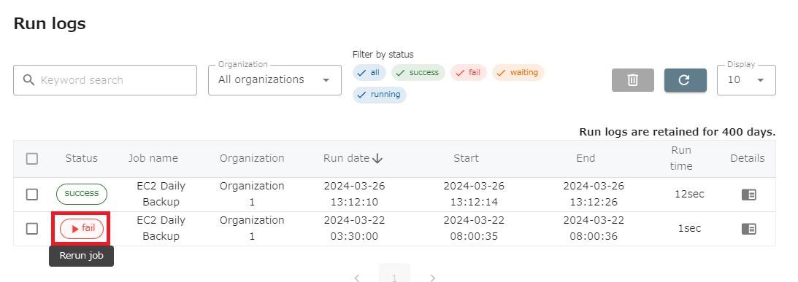Click Run date sort arrow
This screenshot has width=798, height=282.
pos(377,159)
